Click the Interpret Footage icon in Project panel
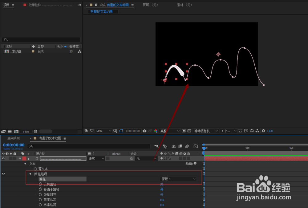Viewport: 308px width, 208px height. (3, 132)
